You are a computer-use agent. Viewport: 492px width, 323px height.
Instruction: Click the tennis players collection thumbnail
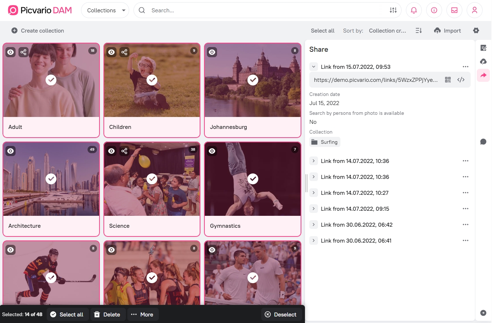[x=253, y=273]
